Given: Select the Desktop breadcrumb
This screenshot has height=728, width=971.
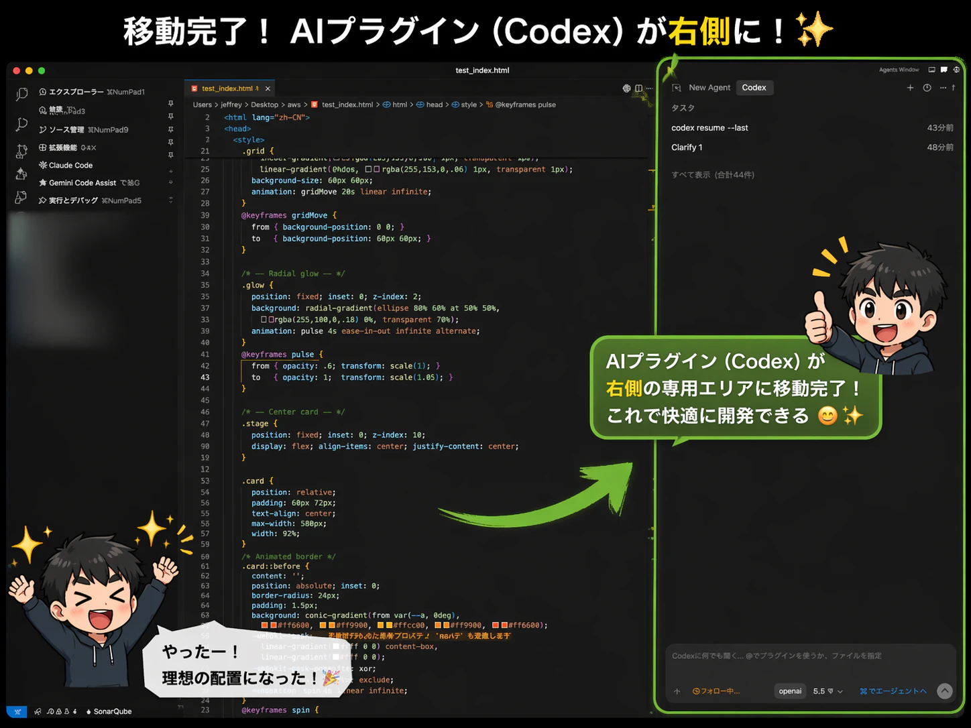Looking at the screenshot, I should [x=265, y=105].
